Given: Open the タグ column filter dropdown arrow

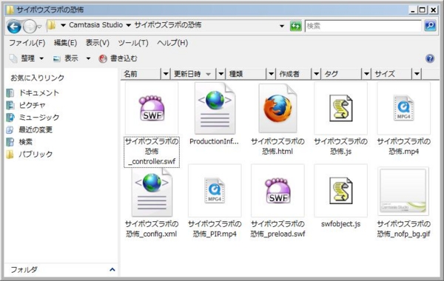Looking at the screenshot, I should click(366, 74).
